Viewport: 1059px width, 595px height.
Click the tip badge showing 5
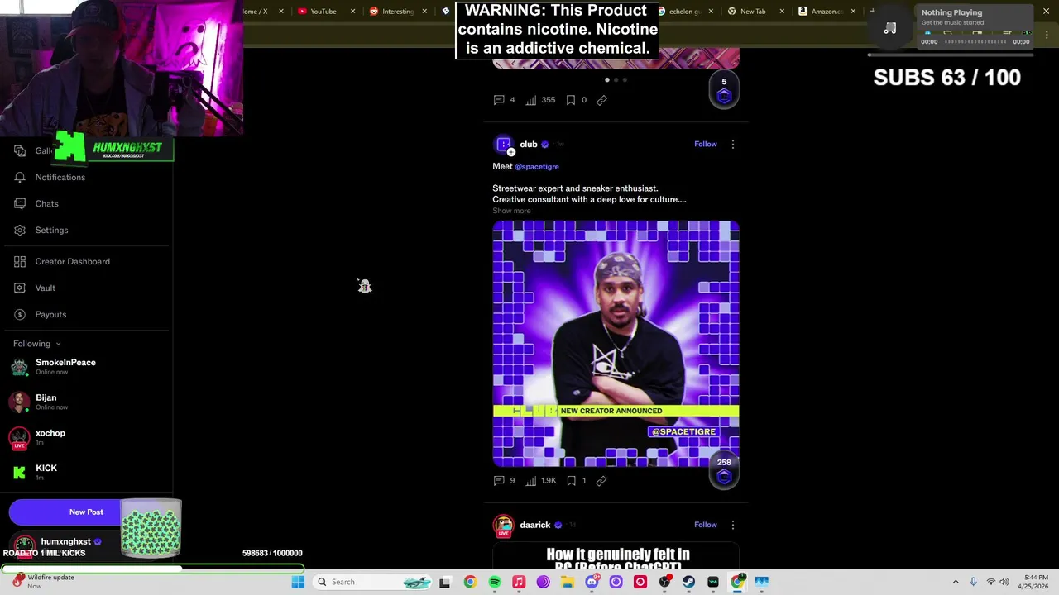(x=724, y=91)
